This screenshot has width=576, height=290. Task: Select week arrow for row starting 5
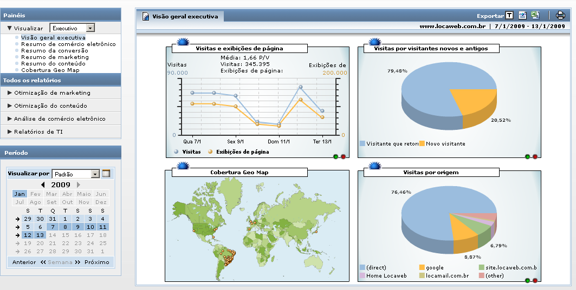(17, 227)
